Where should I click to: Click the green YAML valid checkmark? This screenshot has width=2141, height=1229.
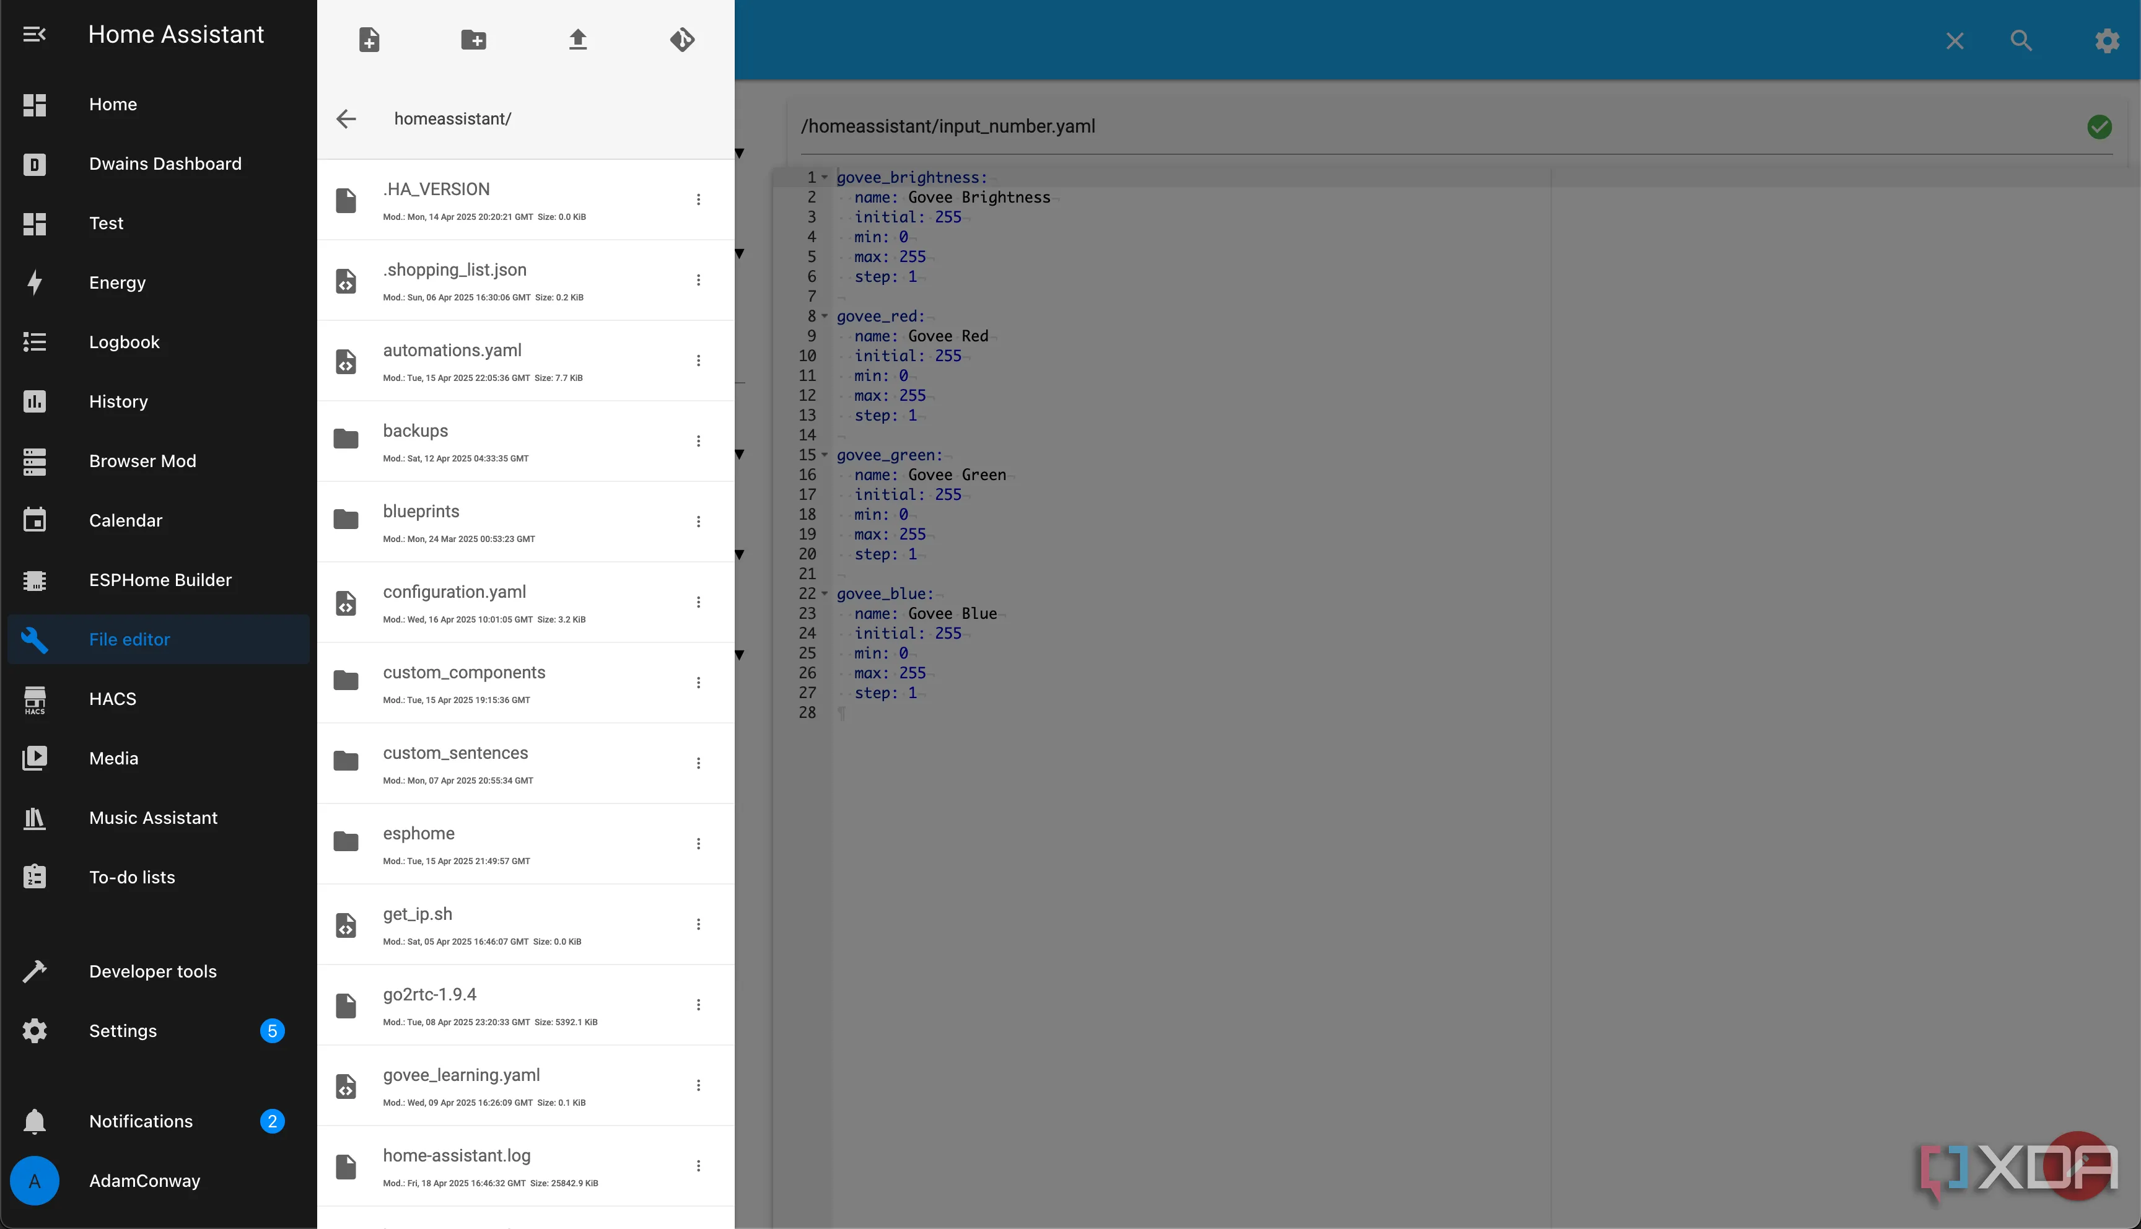pyautogui.click(x=2099, y=126)
